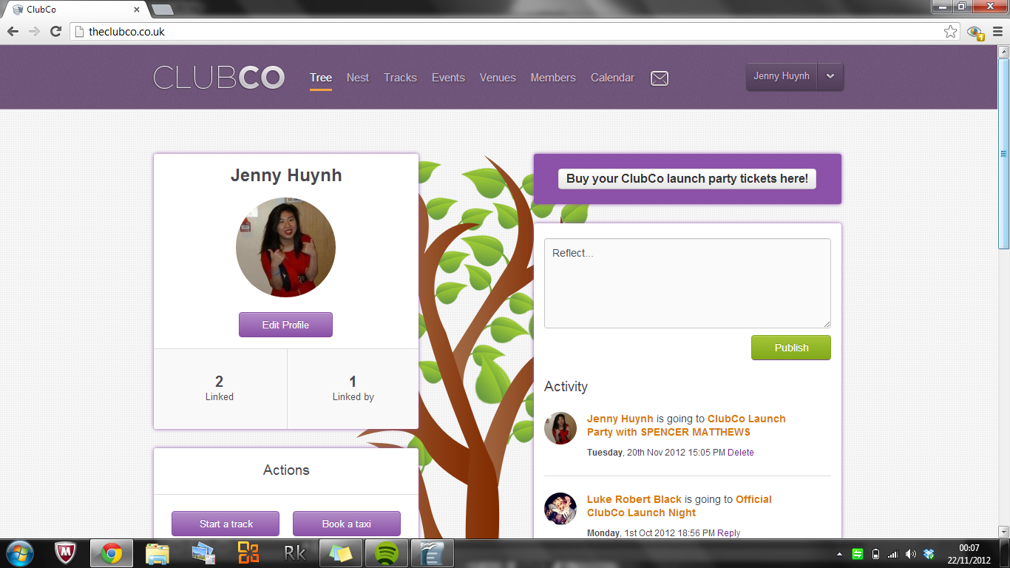Viewport: 1010px width, 568px height.
Task: Bookmark this page with the star
Action: (951, 32)
